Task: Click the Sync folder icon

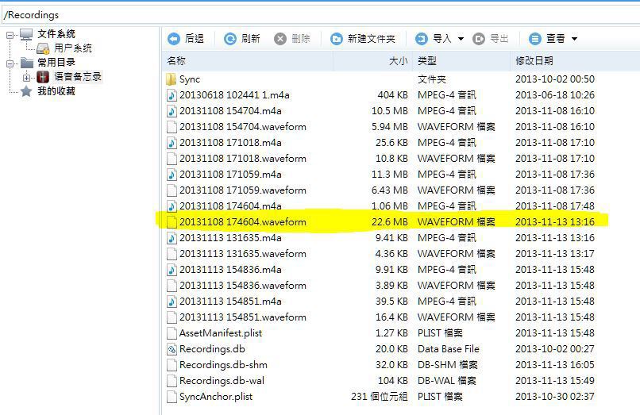Action: pos(171,79)
